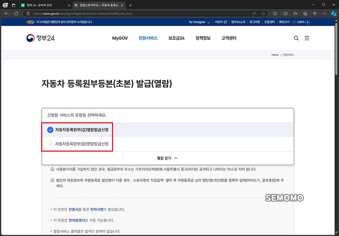
Task: Open 정책정보 menu
Action: tap(203, 38)
